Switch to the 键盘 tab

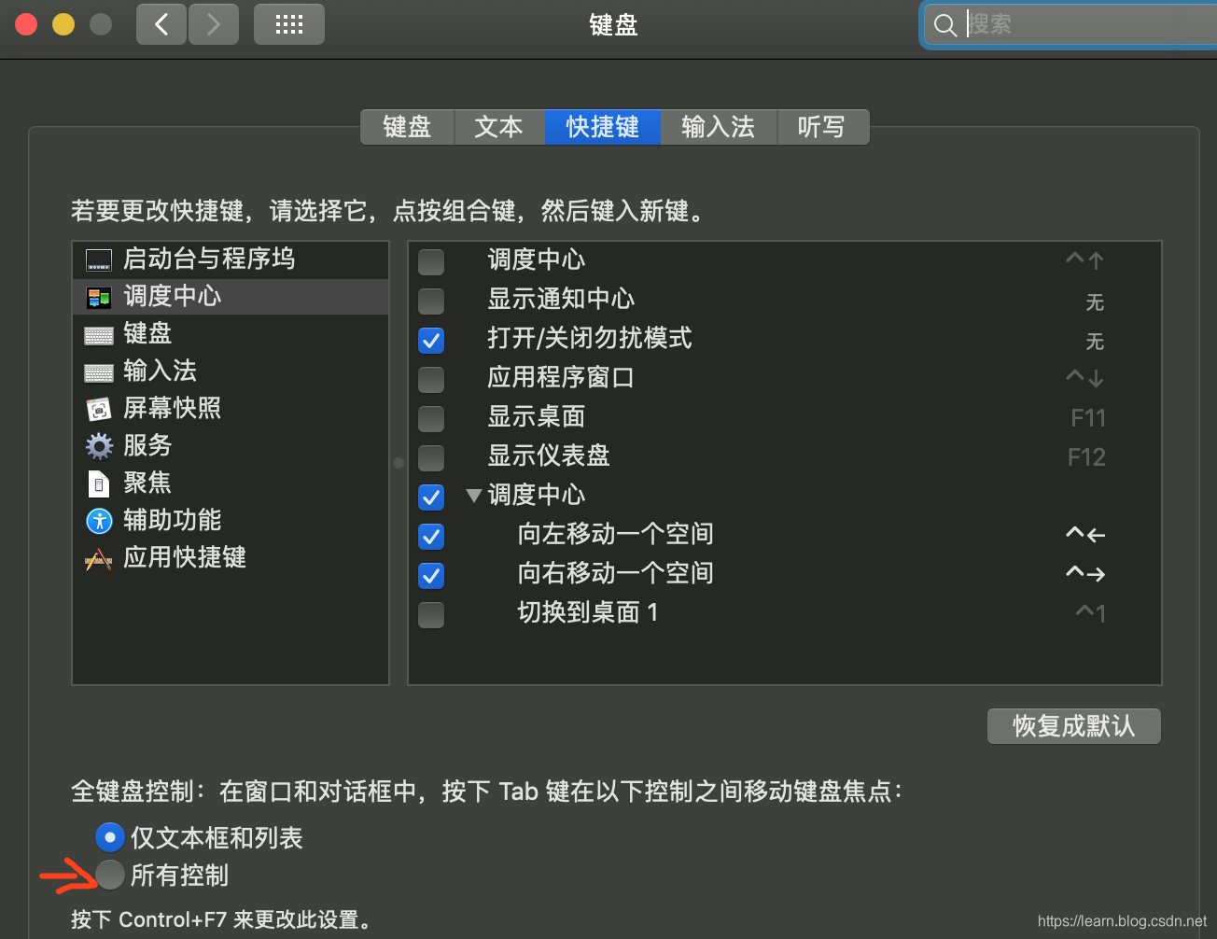[407, 127]
